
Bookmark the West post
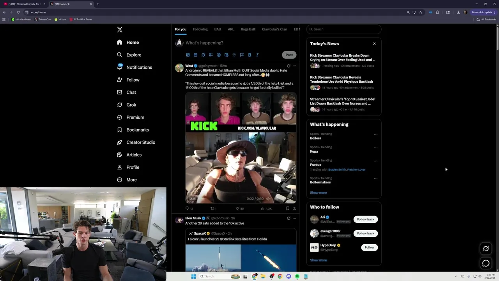[x=288, y=208]
